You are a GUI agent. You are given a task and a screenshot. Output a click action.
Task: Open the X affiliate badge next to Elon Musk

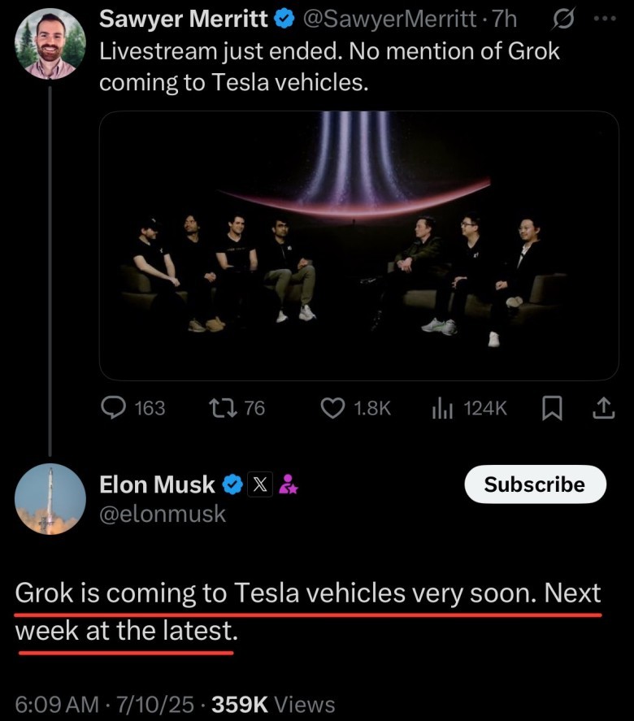[x=260, y=484]
